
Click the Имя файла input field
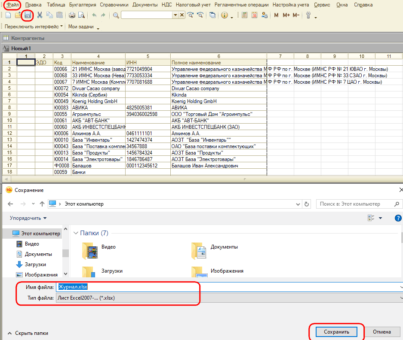click(229, 287)
